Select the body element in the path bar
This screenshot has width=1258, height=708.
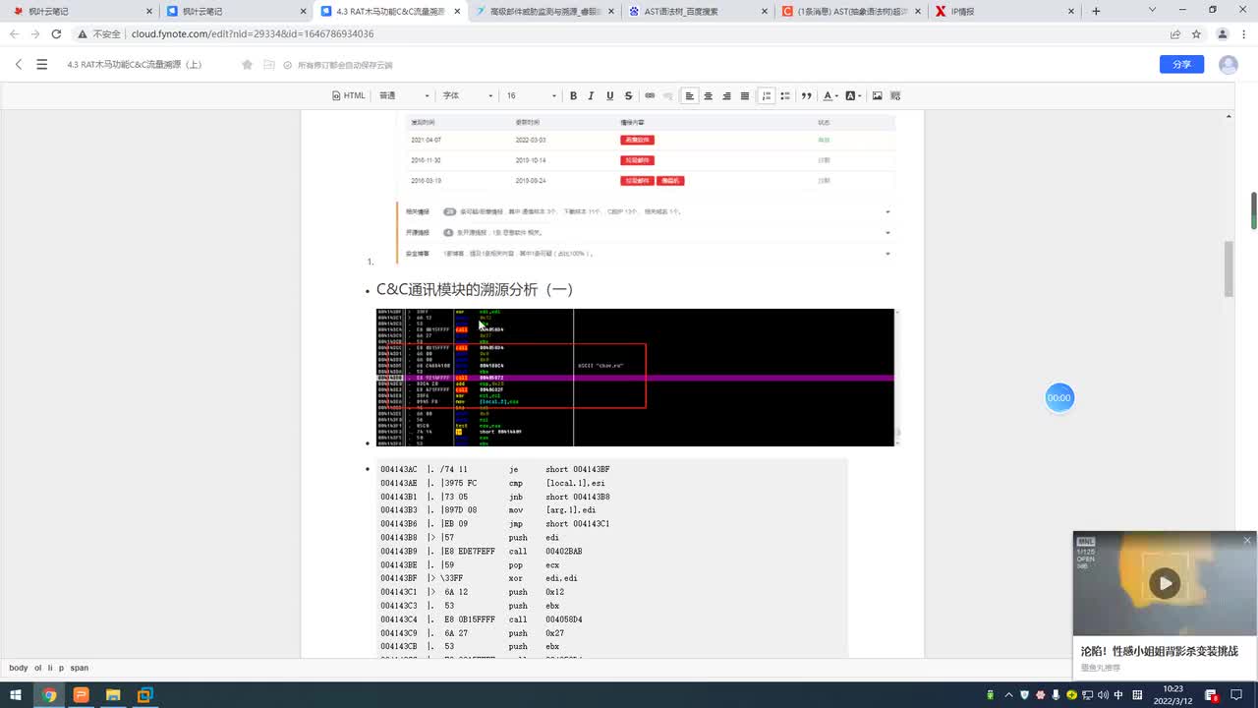[19, 668]
